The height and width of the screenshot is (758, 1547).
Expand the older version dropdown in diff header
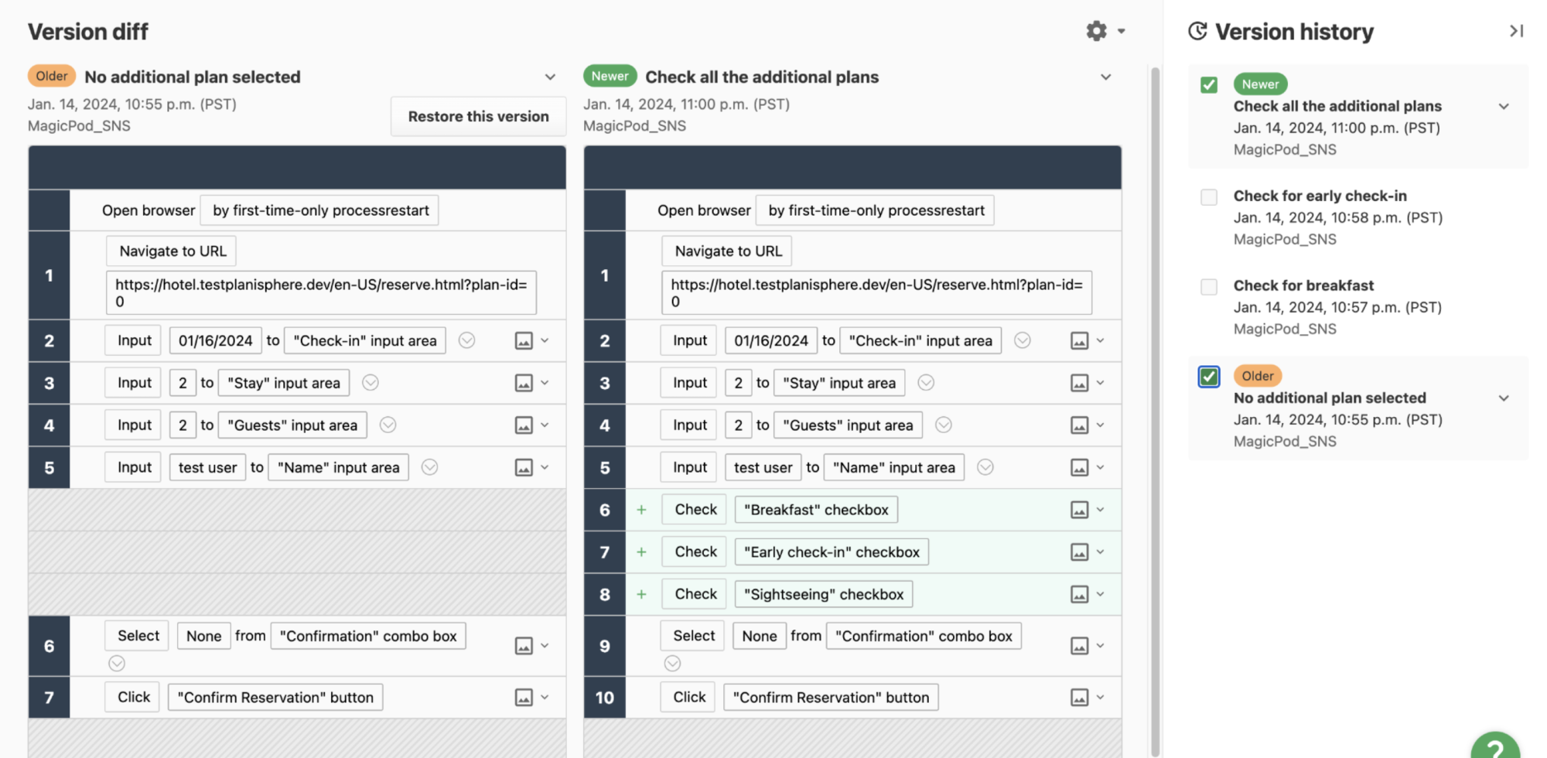(x=550, y=77)
